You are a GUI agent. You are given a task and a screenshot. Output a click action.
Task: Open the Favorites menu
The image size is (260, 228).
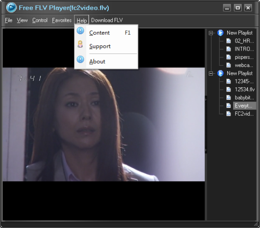pyautogui.click(x=62, y=20)
